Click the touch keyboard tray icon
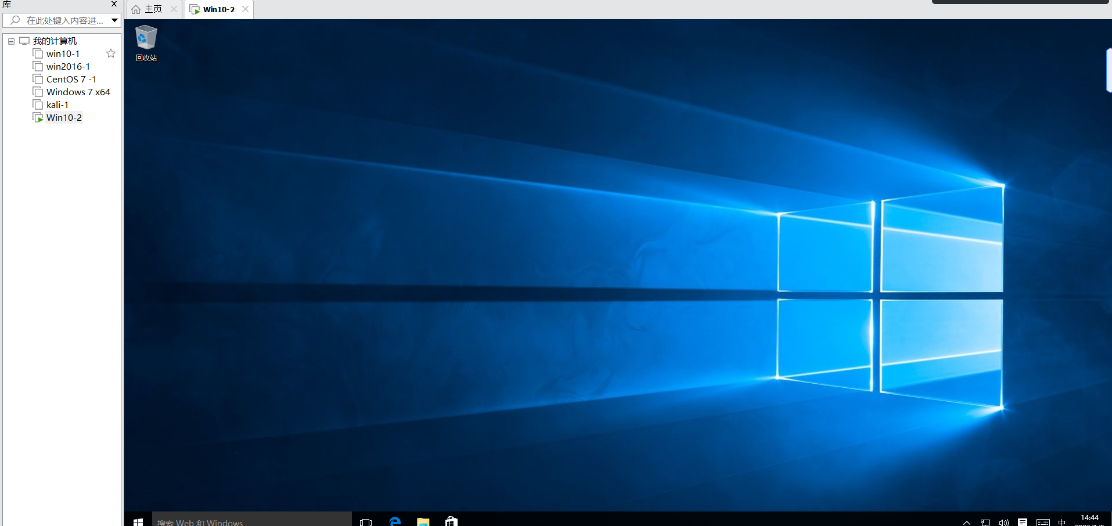 pos(1043,523)
